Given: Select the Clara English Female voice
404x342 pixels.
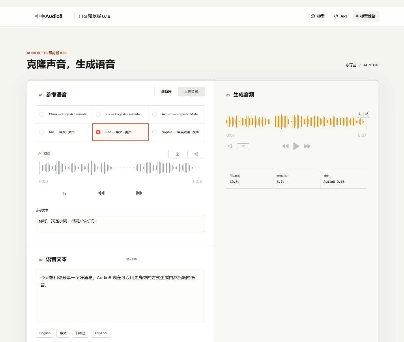Looking at the screenshot, I should click(x=64, y=114).
